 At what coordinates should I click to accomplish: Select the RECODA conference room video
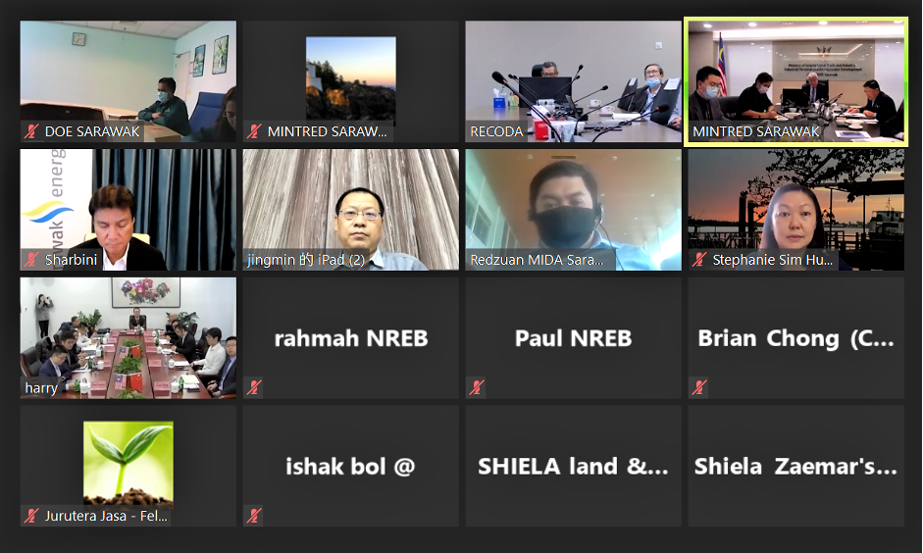574,81
